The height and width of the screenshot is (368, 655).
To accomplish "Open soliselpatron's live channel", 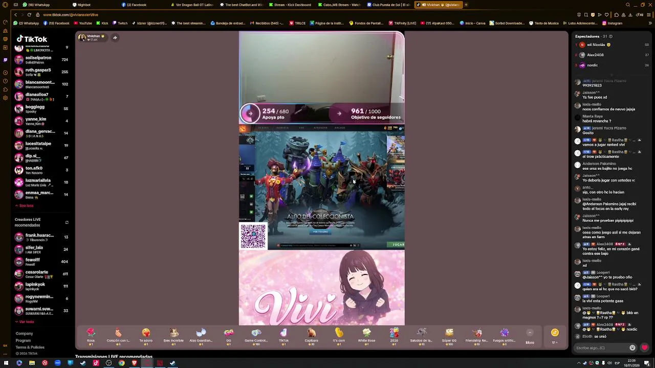I will pos(42,60).
